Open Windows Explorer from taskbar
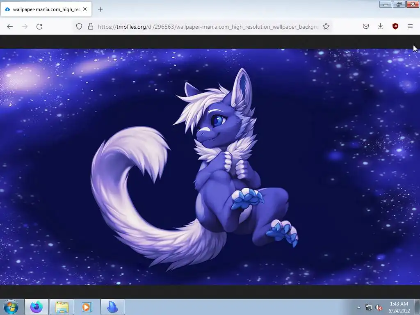The image size is (420, 315). pos(62,307)
